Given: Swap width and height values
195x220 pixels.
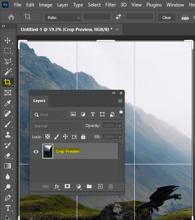Looking at the screenshot, I should click(118, 17).
